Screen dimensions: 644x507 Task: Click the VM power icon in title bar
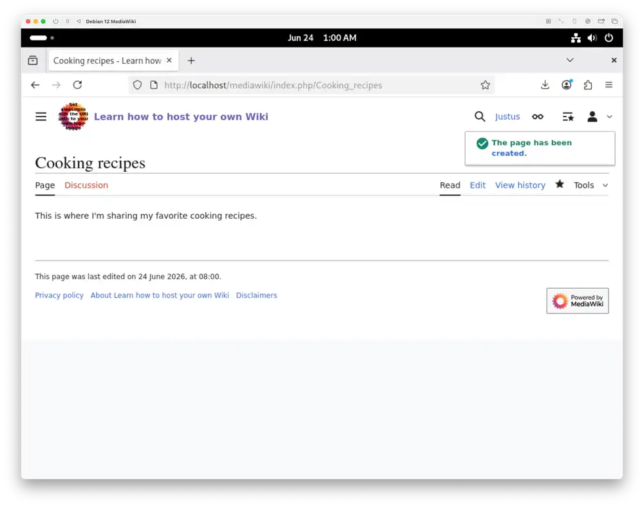click(55, 21)
